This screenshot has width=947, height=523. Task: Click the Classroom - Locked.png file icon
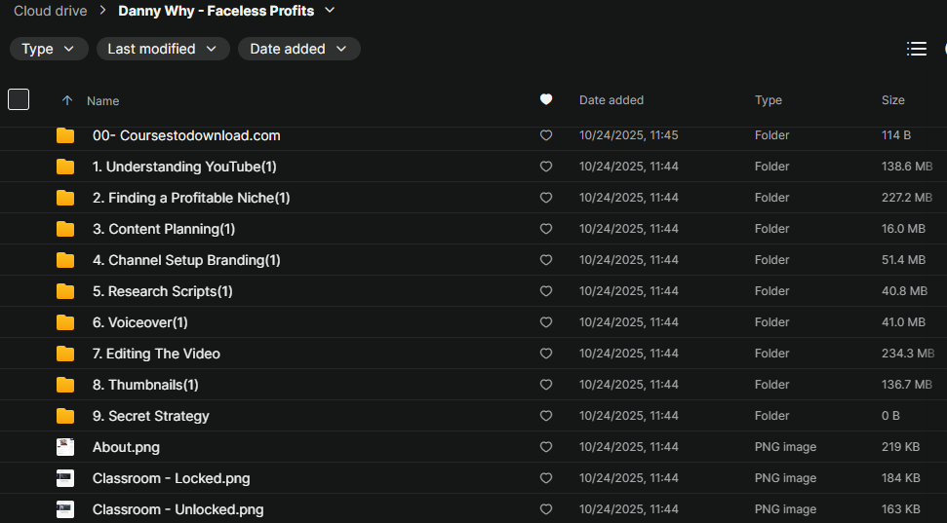(65, 478)
